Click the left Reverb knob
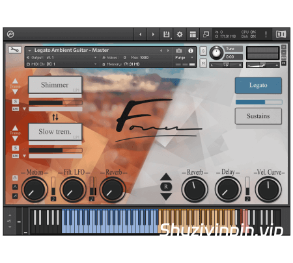Screen dimensions: 293x263 click(112, 190)
